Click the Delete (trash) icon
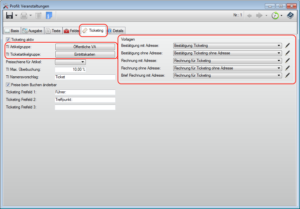The image size is (300, 209). pos(38,15)
